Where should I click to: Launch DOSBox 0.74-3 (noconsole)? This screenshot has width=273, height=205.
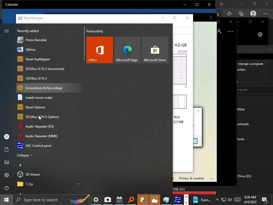coord(49,69)
